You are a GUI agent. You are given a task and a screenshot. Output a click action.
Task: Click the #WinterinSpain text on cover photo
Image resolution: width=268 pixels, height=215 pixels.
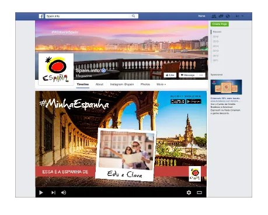tap(65, 32)
